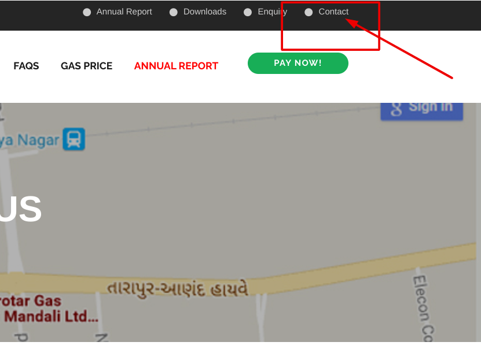Image resolution: width=481 pixels, height=353 pixels.
Task: Open the Annual Report link in top bar
Action: pos(124,12)
